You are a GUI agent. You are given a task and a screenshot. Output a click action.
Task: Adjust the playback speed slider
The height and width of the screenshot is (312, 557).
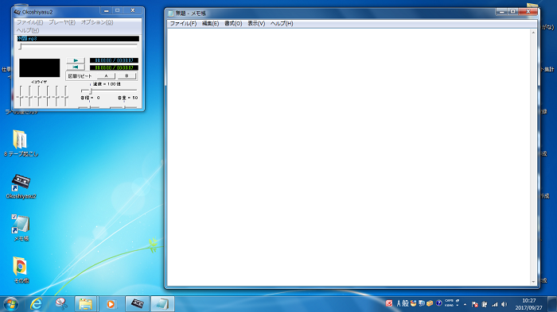109,91
